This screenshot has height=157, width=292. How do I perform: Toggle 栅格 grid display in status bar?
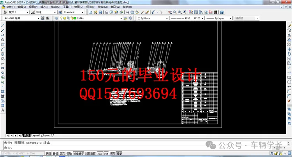click(55, 154)
